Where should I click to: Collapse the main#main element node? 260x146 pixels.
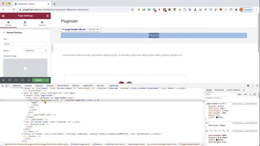pos(23,93)
